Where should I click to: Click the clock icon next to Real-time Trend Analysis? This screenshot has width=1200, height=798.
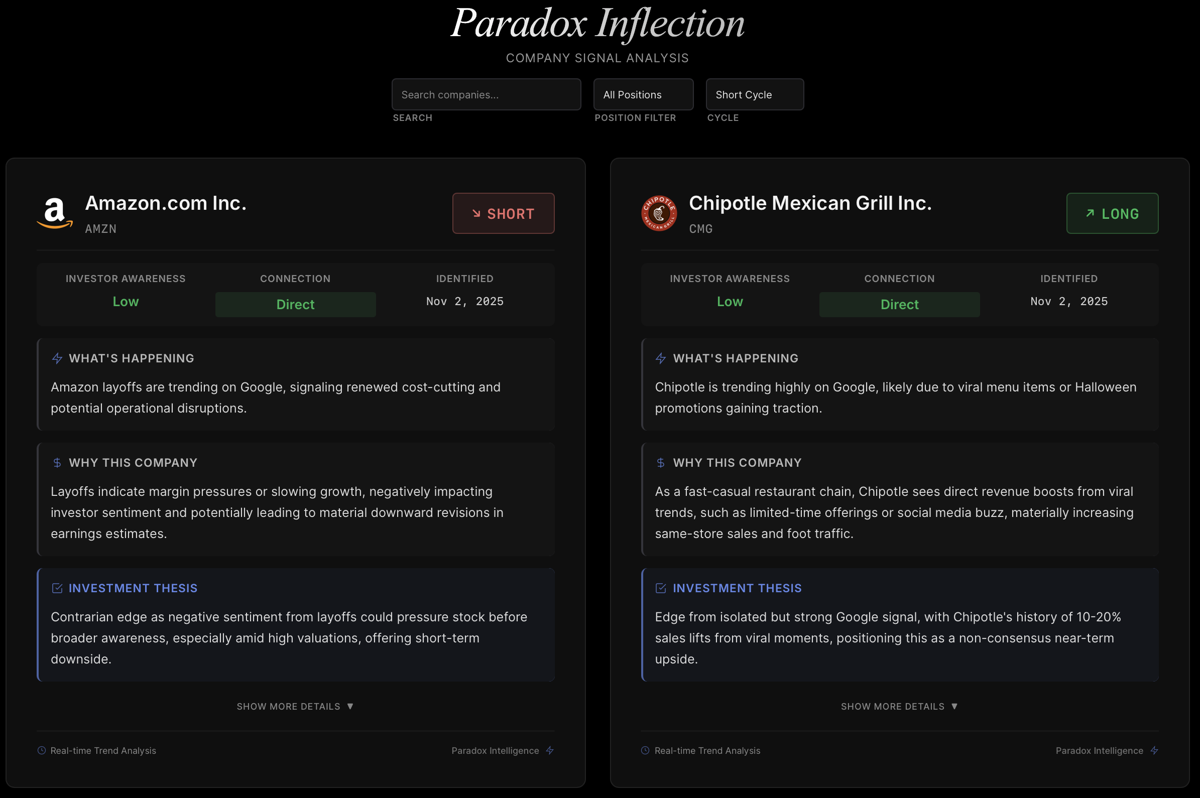coord(41,750)
